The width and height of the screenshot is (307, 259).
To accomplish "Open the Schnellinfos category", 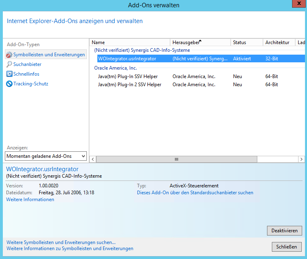I will coord(26,74).
